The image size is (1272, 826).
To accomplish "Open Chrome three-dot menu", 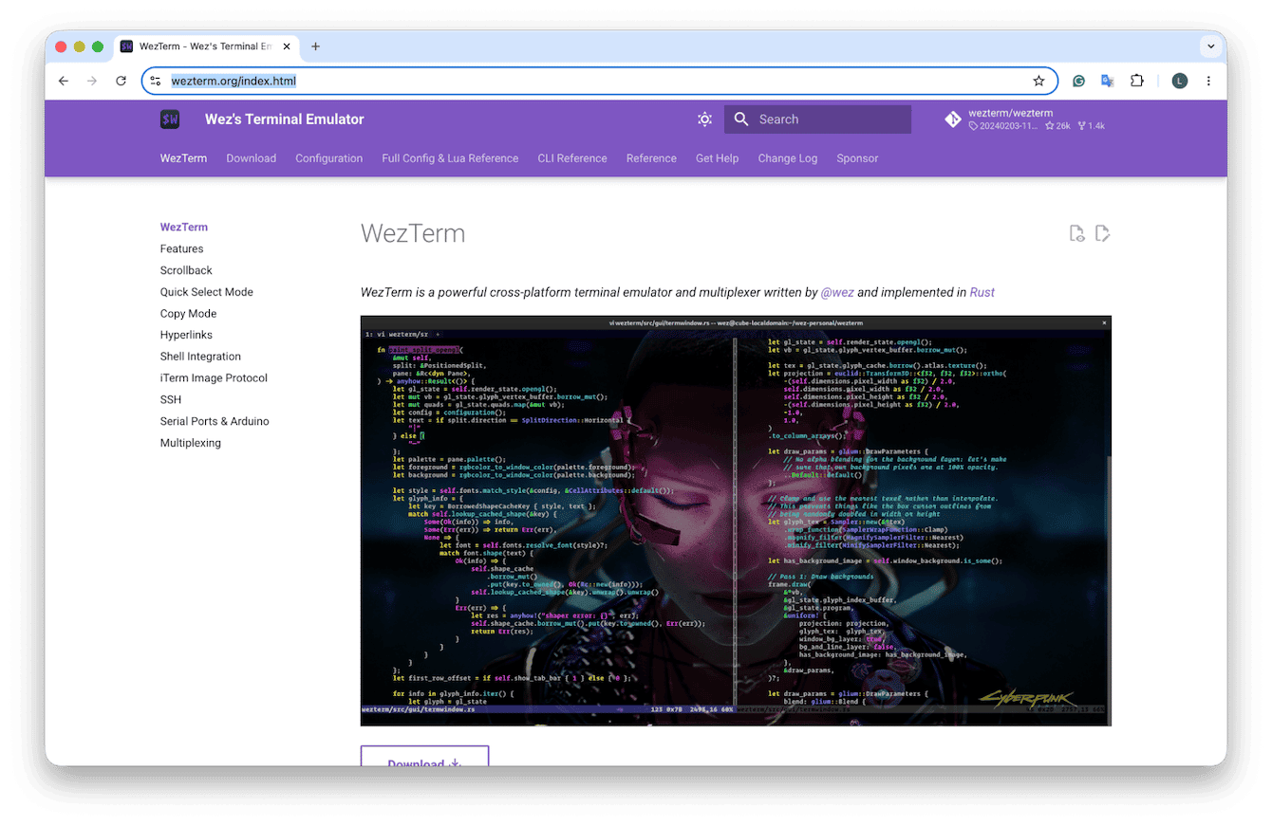I will (1208, 82).
